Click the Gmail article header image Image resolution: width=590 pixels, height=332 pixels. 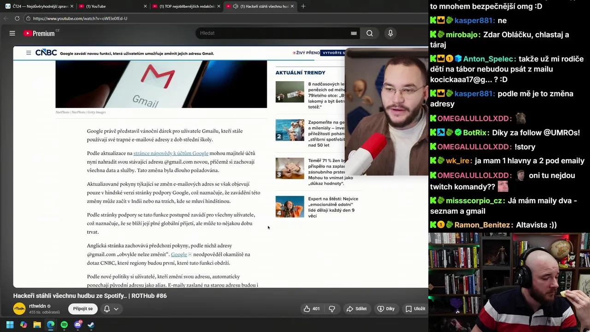[x=161, y=84]
